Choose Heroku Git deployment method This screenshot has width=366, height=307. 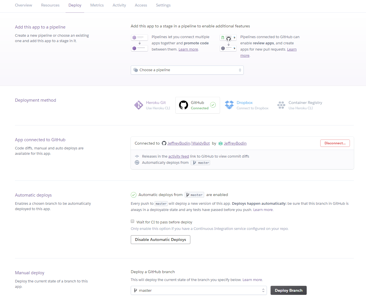[153, 105]
